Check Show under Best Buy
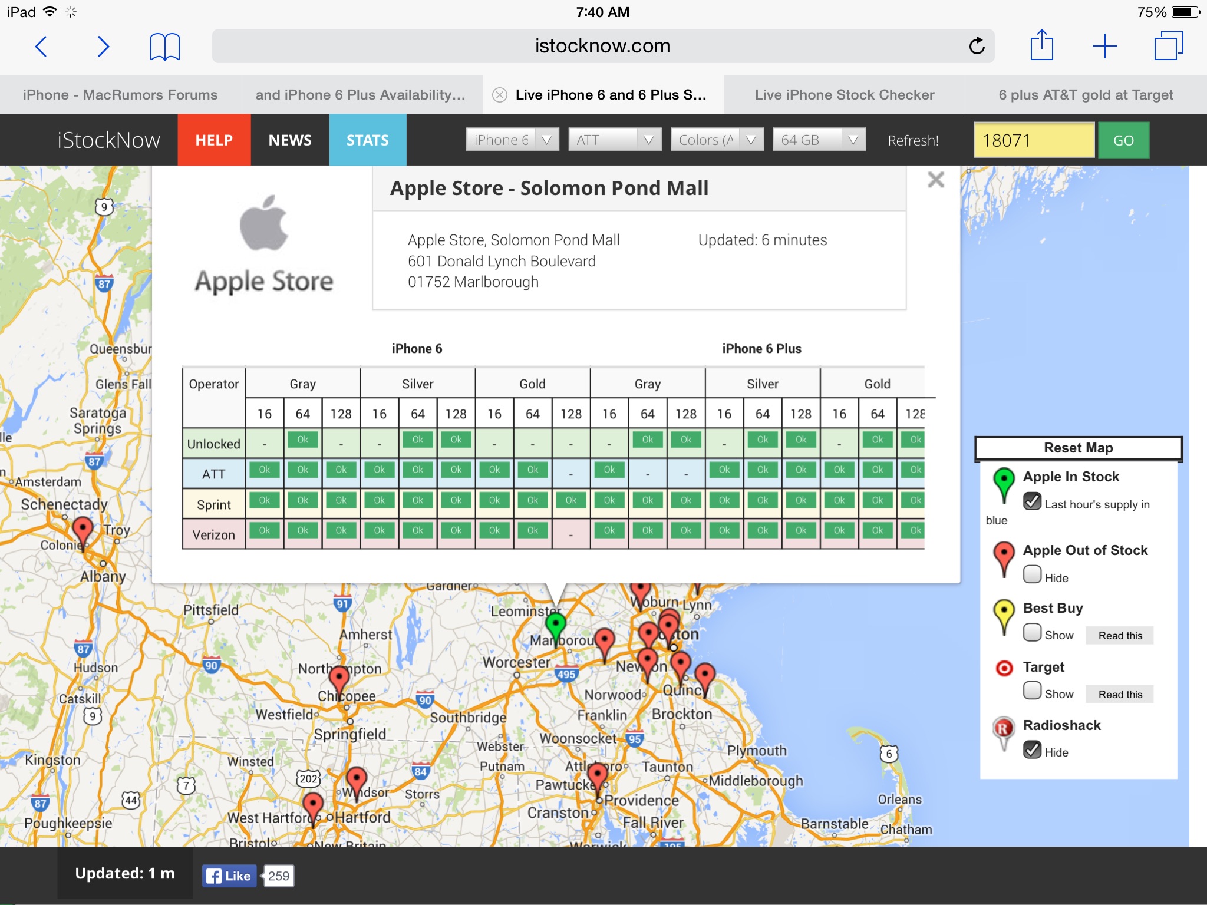 click(x=1032, y=632)
